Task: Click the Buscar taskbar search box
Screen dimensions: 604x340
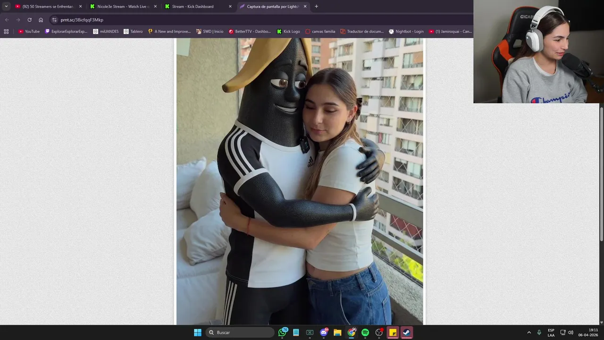Action: 241,332
